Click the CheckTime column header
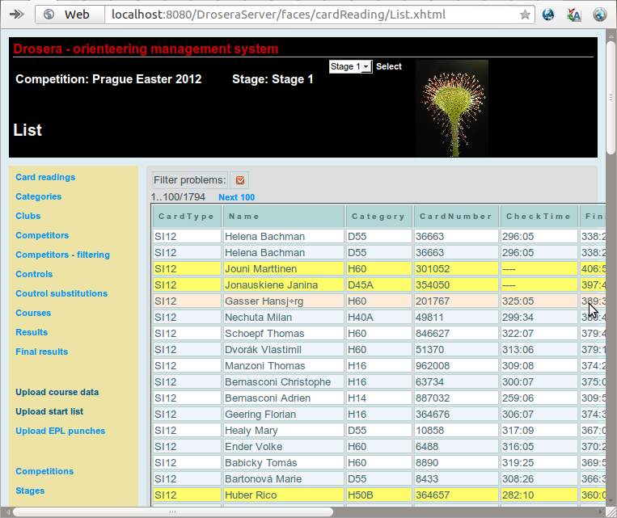Viewport: 617px width, 518px height. (539, 217)
